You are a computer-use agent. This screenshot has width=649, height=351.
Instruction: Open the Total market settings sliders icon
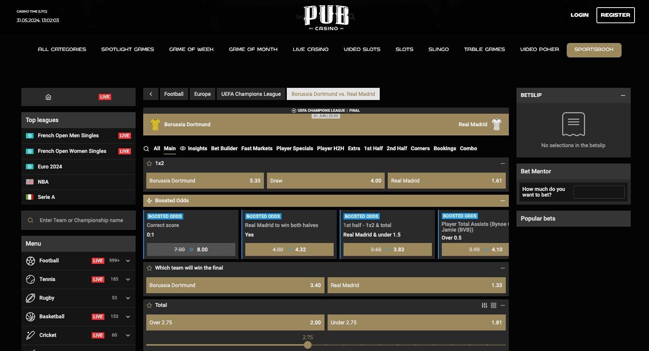point(484,305)
